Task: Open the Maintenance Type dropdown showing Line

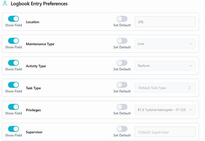Action: (165, 44)
